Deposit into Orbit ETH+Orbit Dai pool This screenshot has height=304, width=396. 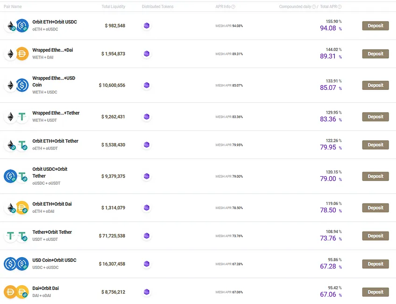pos(375,208)
